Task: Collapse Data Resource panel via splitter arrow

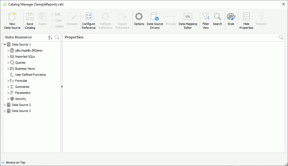Action: pyautogui.click(x=62, y=86)
